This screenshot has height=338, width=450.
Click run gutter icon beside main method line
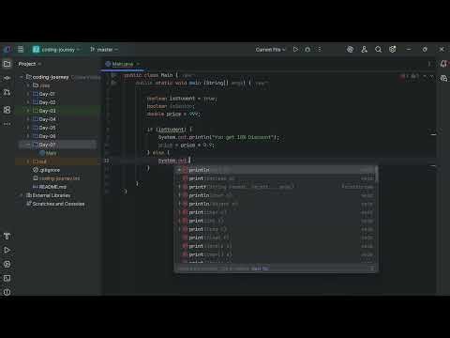click(113, 83)
